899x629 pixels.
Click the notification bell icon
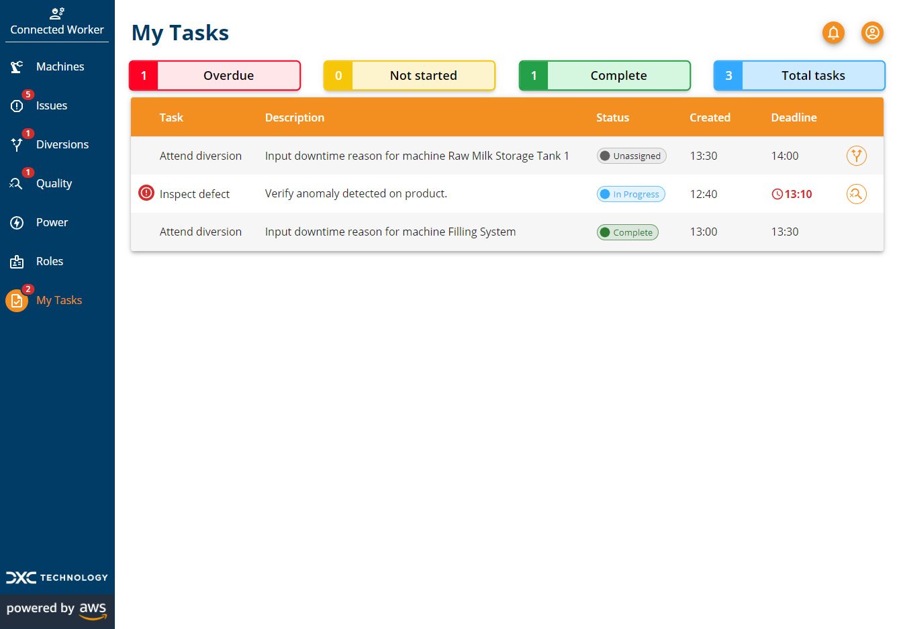tap(833, 32)
